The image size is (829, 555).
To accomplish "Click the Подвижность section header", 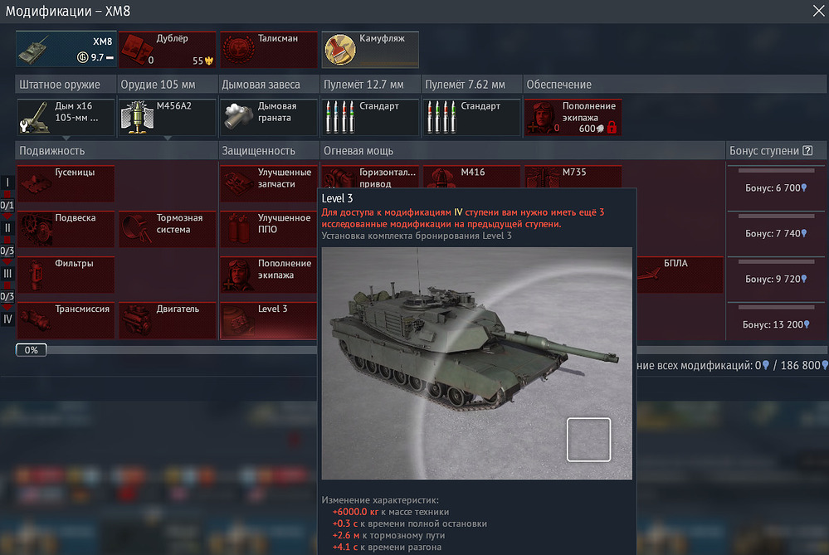I will pos(117,151).
